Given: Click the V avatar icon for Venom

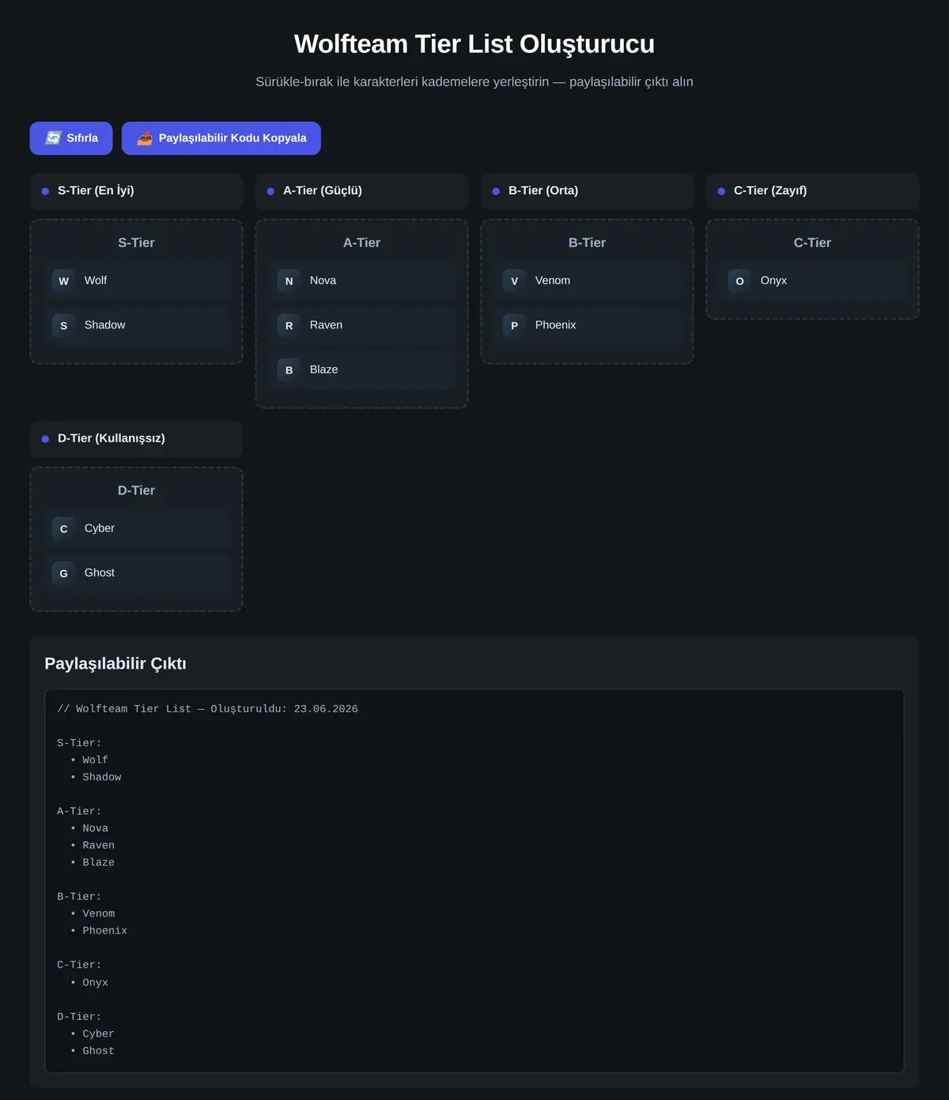Looking at the screenshot, I should click(515, 281).
